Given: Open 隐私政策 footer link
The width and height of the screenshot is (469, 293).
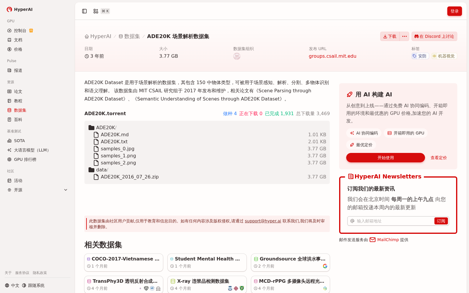Looking at the screenshot, I should click(40, 273).
